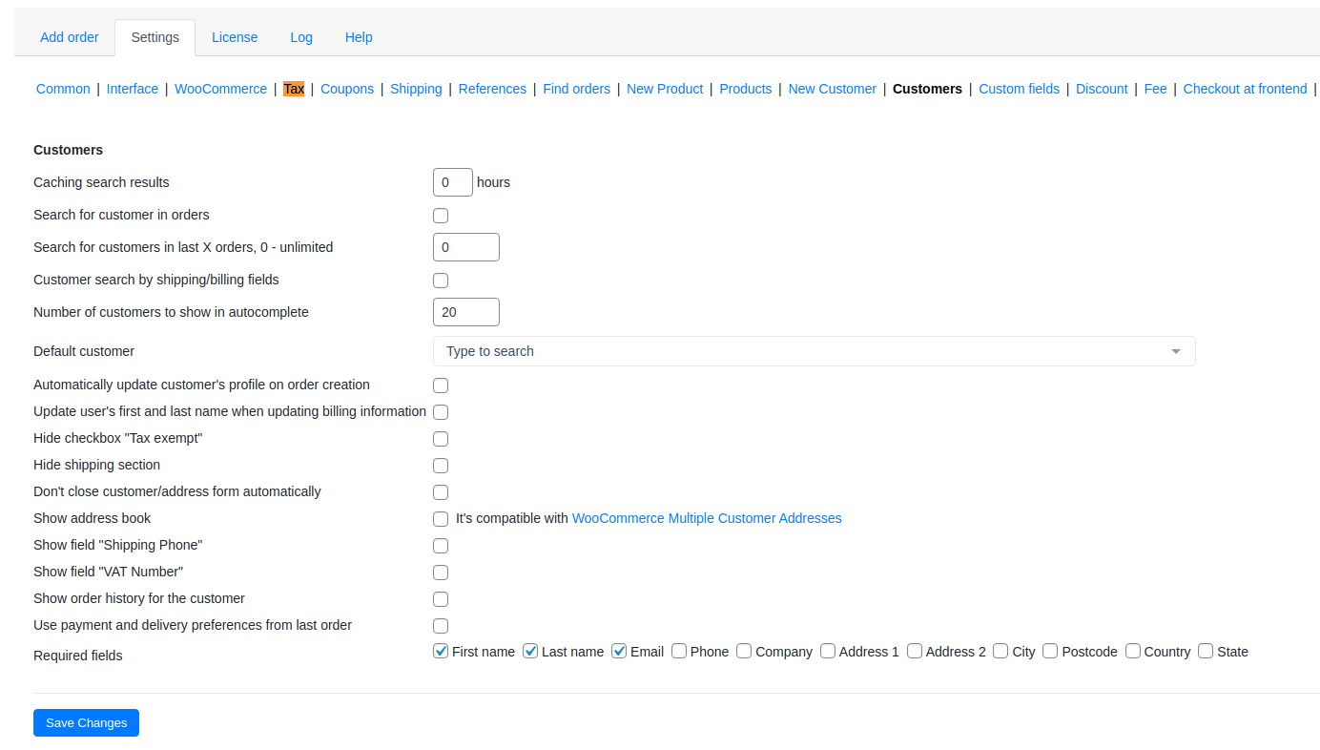Open the Default customer search dropdown
The height and width of the screenshot is (750, 1320).
pyautogui.click(x=815, y=351)
